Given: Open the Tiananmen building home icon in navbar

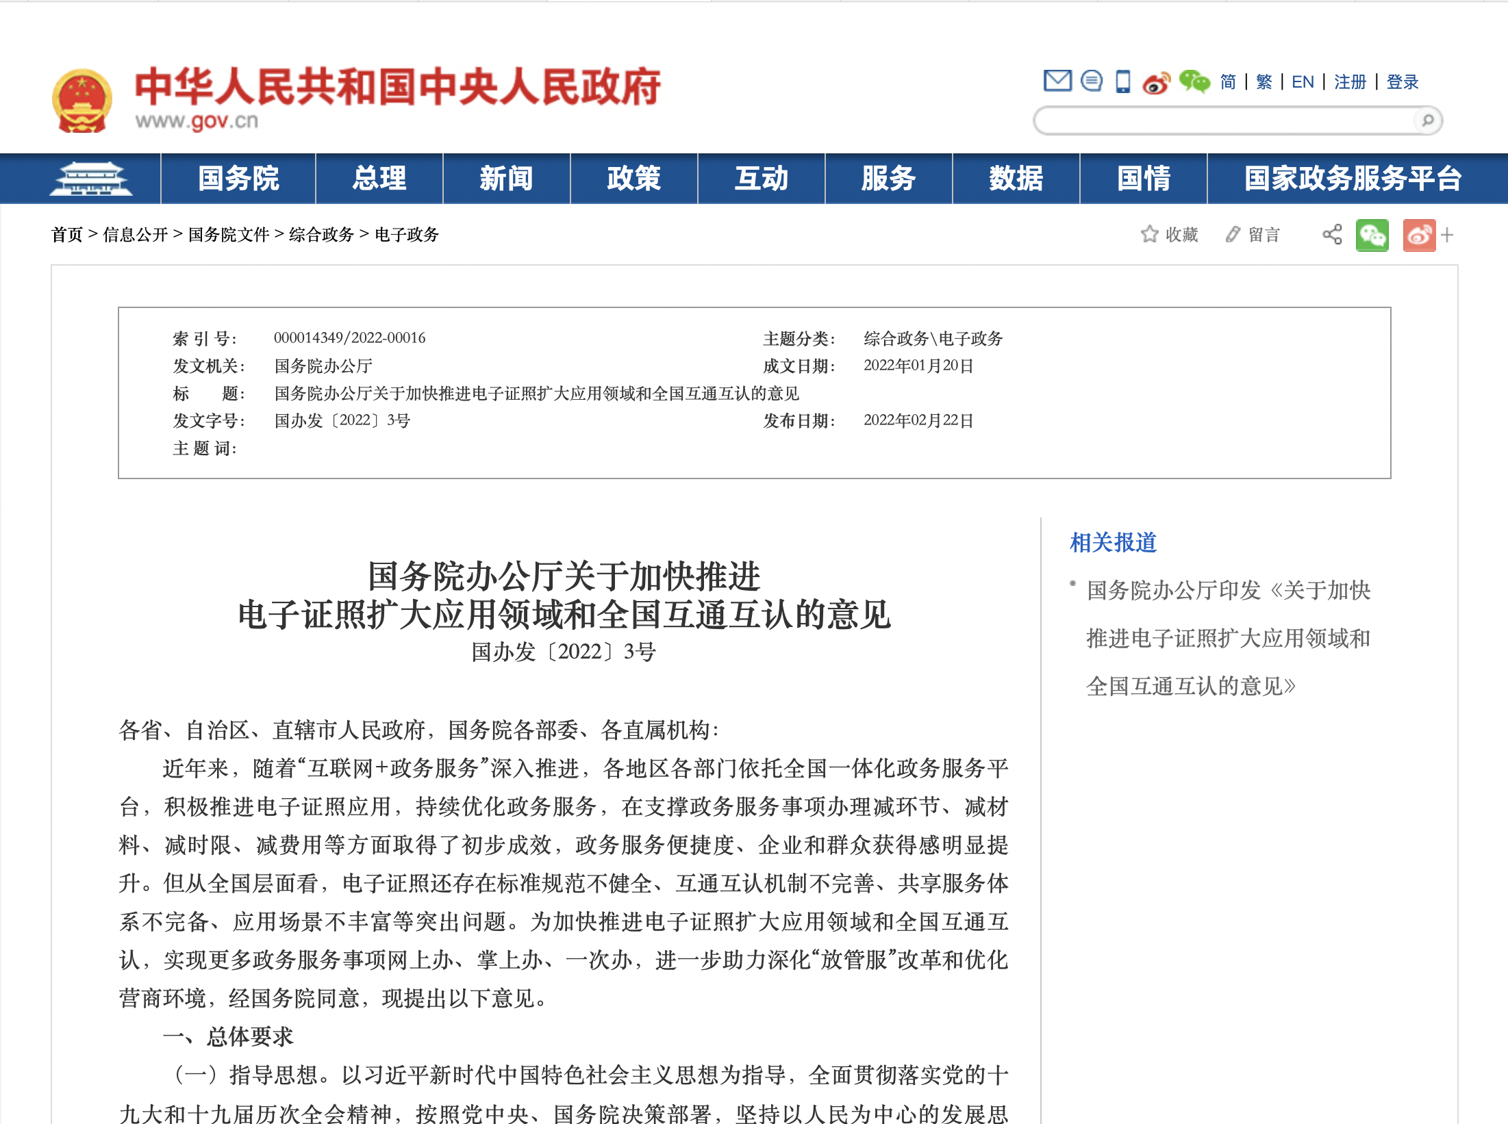Looking at the screenshot, I should (x=90, y=179).
